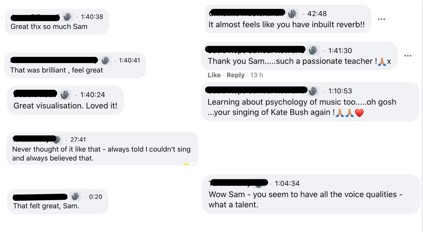This screenshot has width=423, height=232.
Task: Jump to video timestamp 42:48
Action: [317, 14]
